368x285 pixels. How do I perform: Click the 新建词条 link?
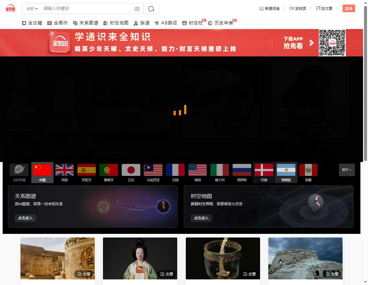point(270,9)
